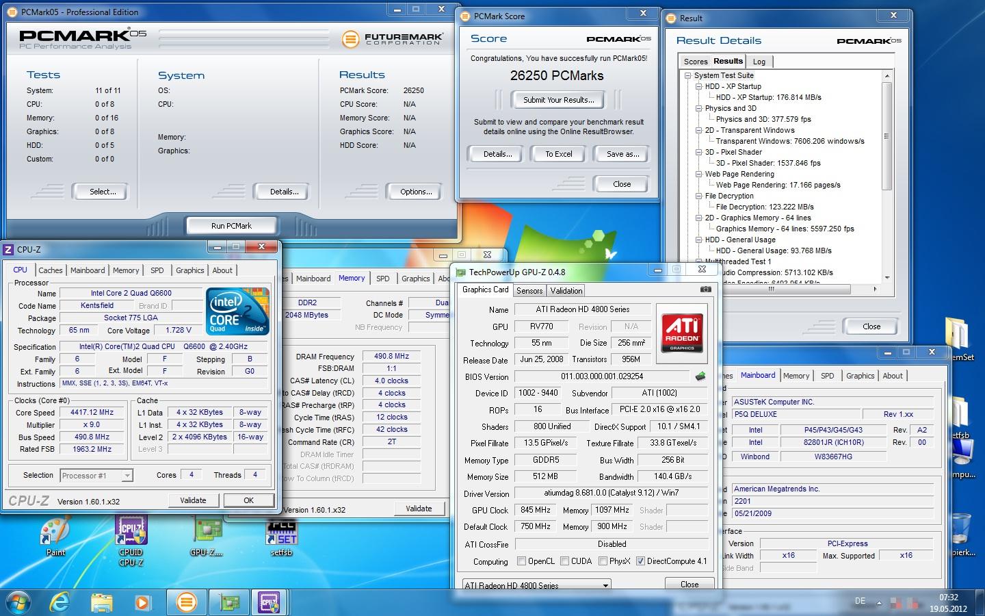Collapse 2D - Transparent Windows node
This screenshot has width=985, height=616.
tap(699, 130)
